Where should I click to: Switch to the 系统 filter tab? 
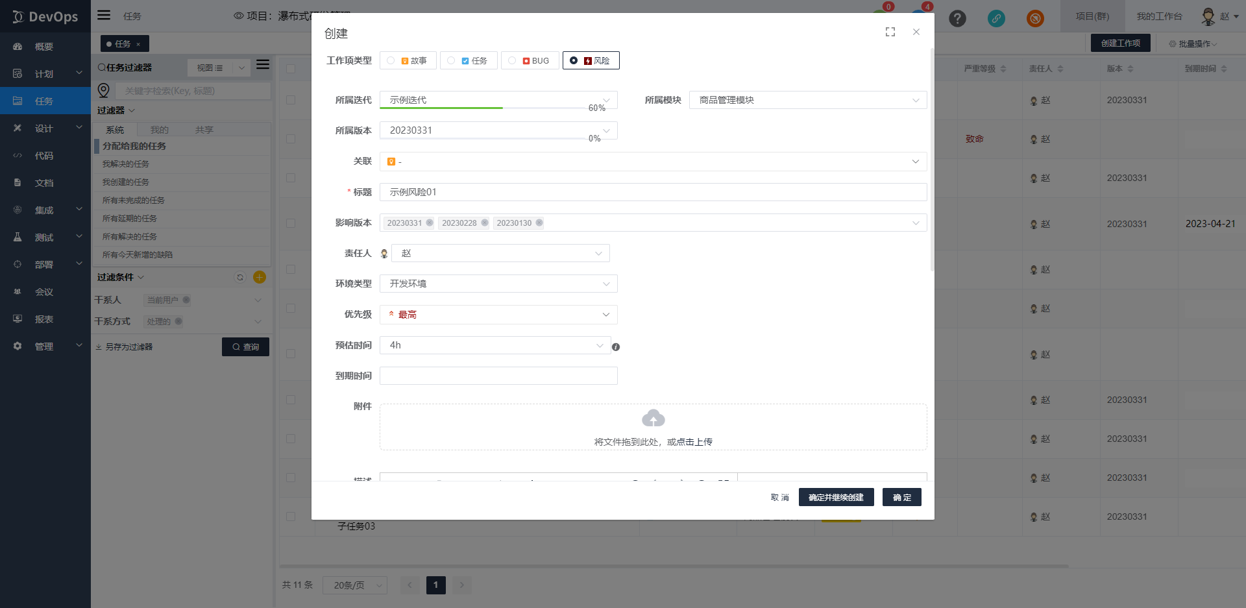(x=115, y=130)
